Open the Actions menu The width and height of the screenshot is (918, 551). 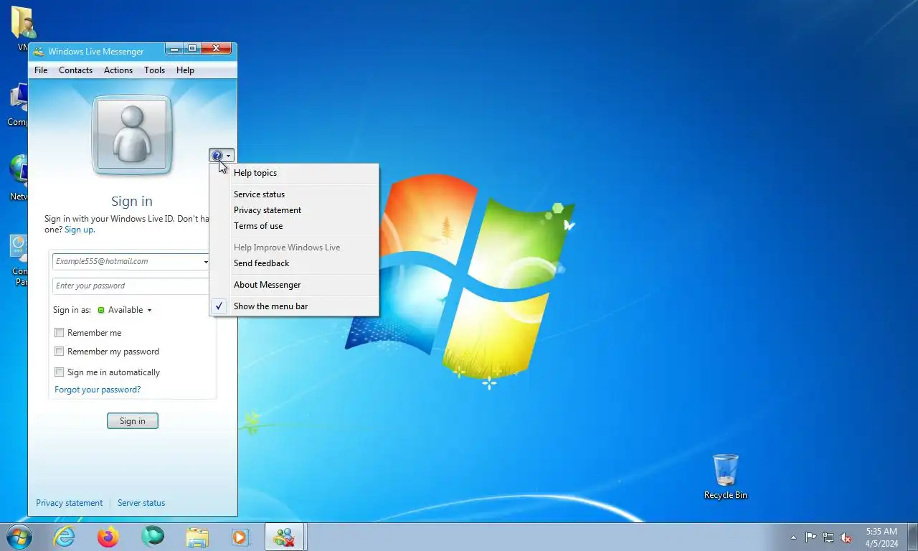coord(118,70)
